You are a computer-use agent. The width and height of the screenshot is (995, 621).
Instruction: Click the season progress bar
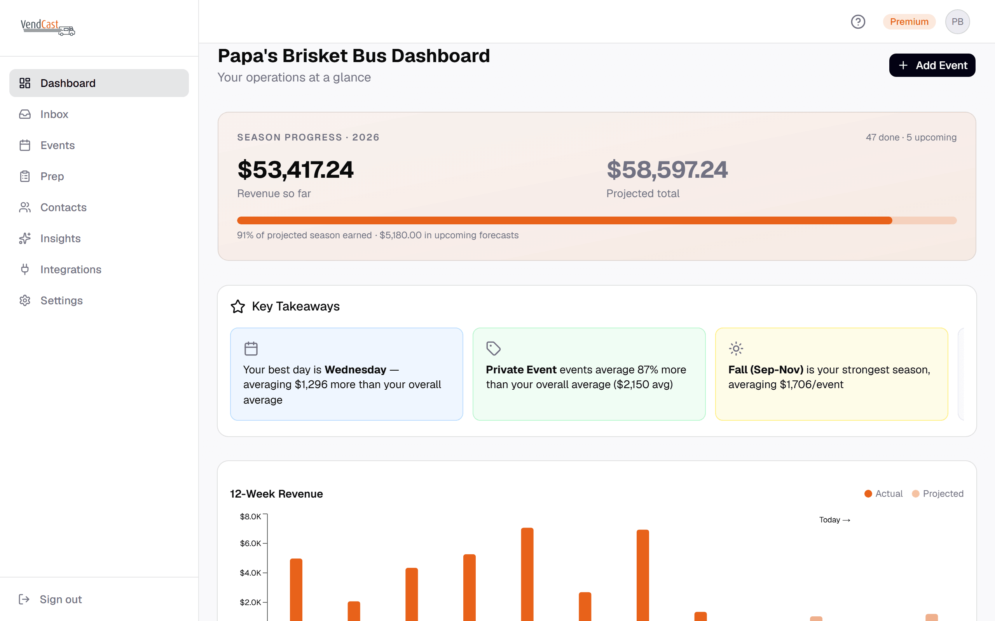coord(597,220)
